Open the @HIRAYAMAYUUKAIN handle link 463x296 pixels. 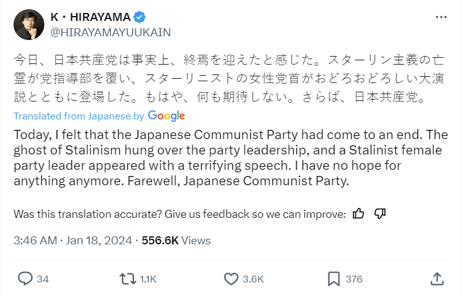pos(111,33)
